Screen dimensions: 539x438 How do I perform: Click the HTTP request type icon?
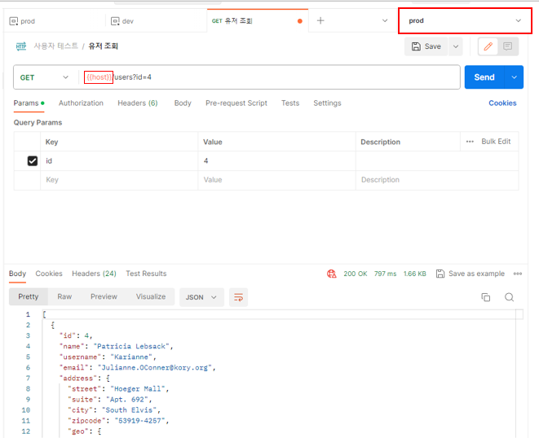(21, 46)
